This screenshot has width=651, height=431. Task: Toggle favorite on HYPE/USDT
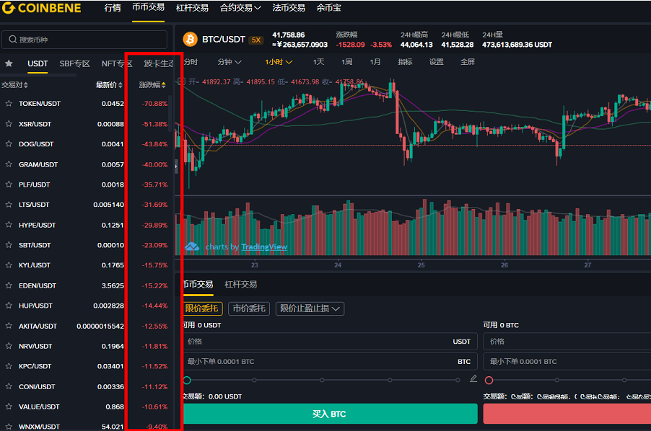pyautogui.click(x=9, y=225)
